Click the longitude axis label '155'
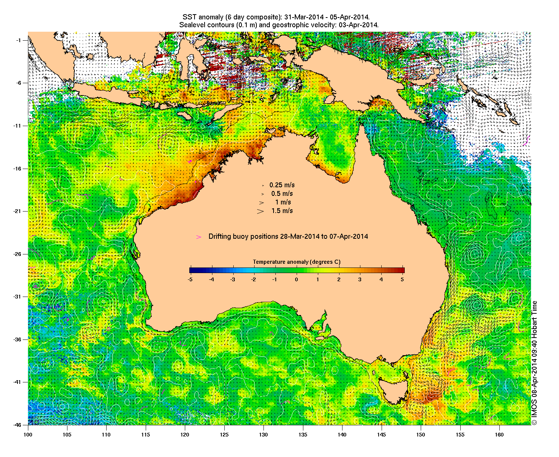This screenshot has height=457, width=559. click(460, 435)
